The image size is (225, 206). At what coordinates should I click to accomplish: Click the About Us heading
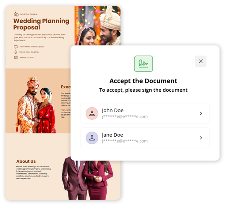click(26, 161)
